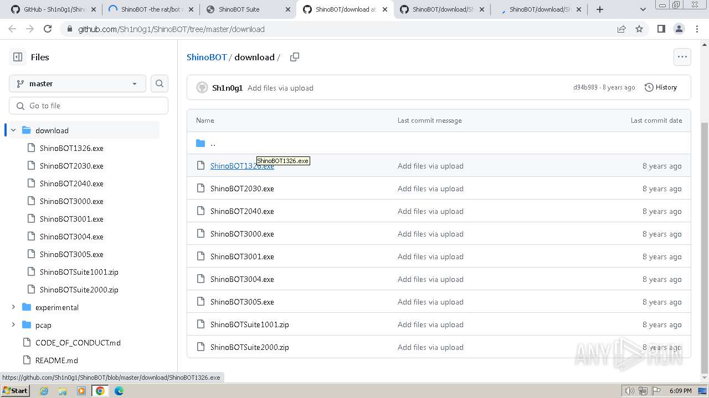Go back to previous page
This screenshot has width=709, height=398.
(12, 29)
